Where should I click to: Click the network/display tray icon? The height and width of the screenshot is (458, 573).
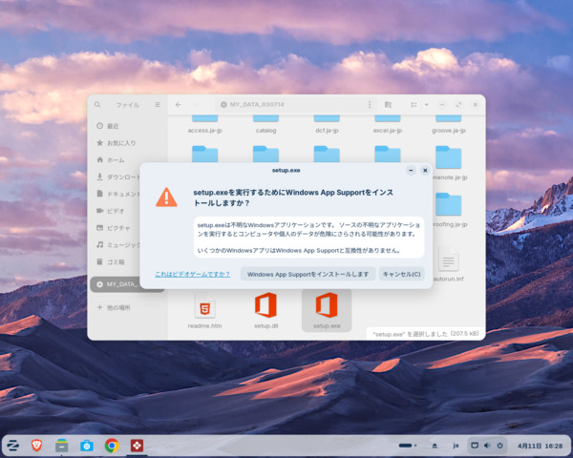click(475, 446)
